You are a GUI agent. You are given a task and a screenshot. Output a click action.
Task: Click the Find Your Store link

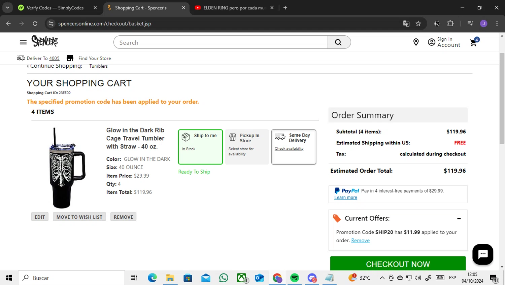(95, 58)
